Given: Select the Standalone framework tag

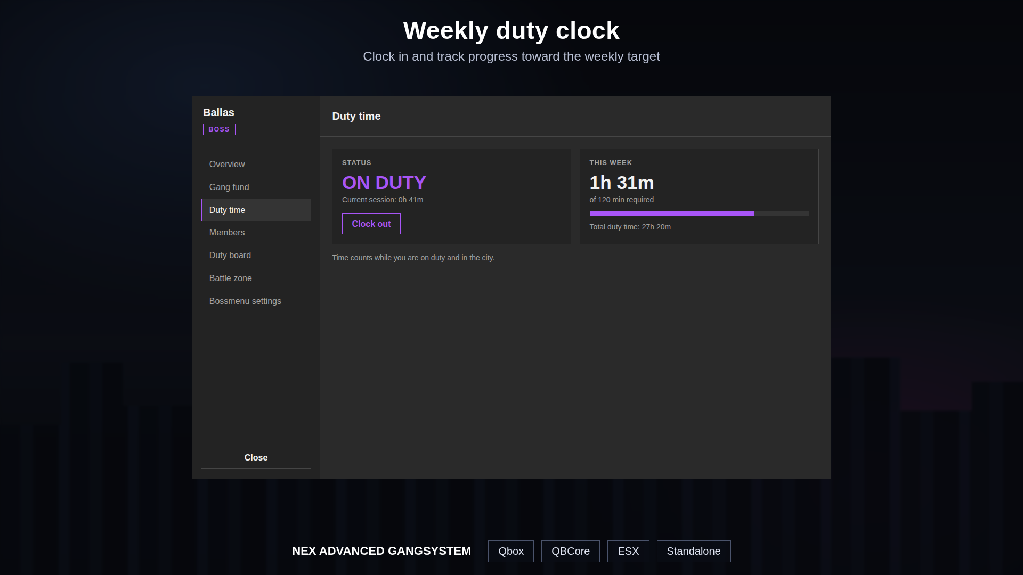Looking at the screenshot, I should coord(694,552).
